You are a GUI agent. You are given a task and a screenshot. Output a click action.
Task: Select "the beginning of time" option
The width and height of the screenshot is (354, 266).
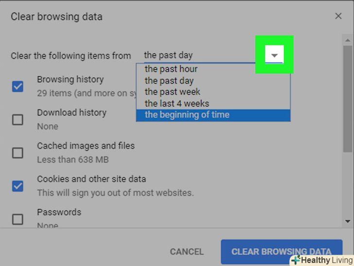tap(187, 115)
